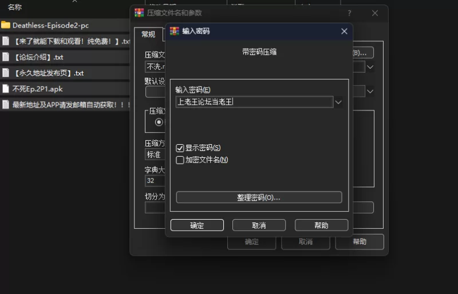This screenshot has height=294, width=458.
Task: Open password history dropdown arrow
Action: point(338,102)
